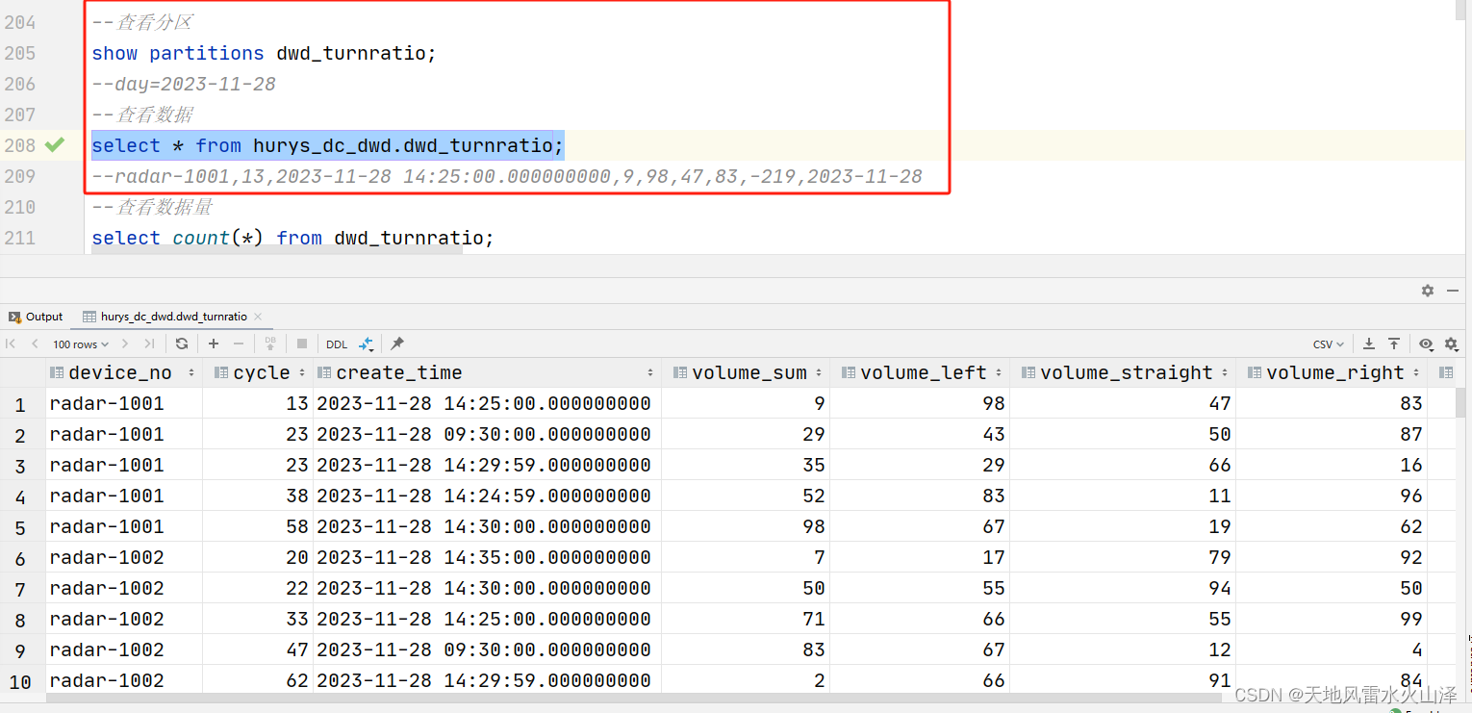Click table icon of volume_left column
The width and height of the screenshot is (1472, 713).
849,373
